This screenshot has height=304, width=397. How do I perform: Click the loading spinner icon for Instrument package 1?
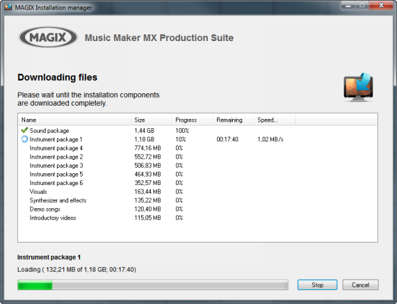point(24,139)
